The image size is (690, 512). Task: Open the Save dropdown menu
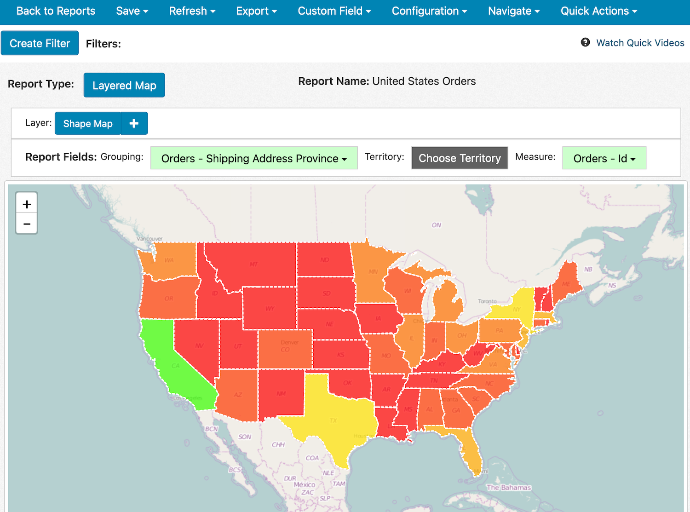132,11
